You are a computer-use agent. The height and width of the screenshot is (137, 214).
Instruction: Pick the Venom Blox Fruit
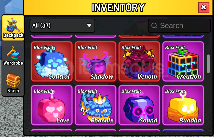click(x=139, y=62)
